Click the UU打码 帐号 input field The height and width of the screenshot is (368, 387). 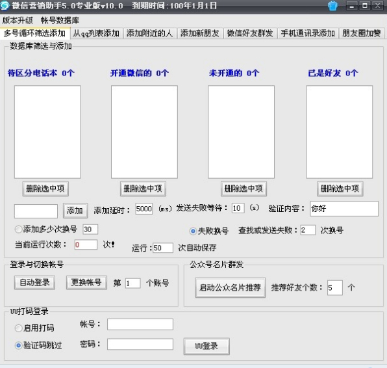140,324
